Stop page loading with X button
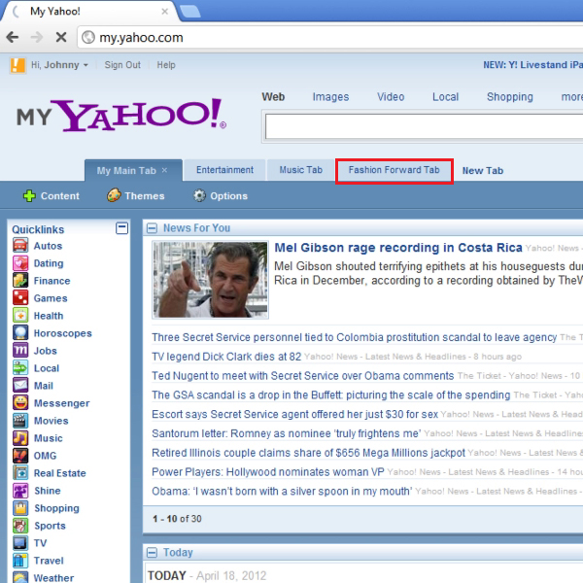The image size is (583, 583). coord(61,37)
